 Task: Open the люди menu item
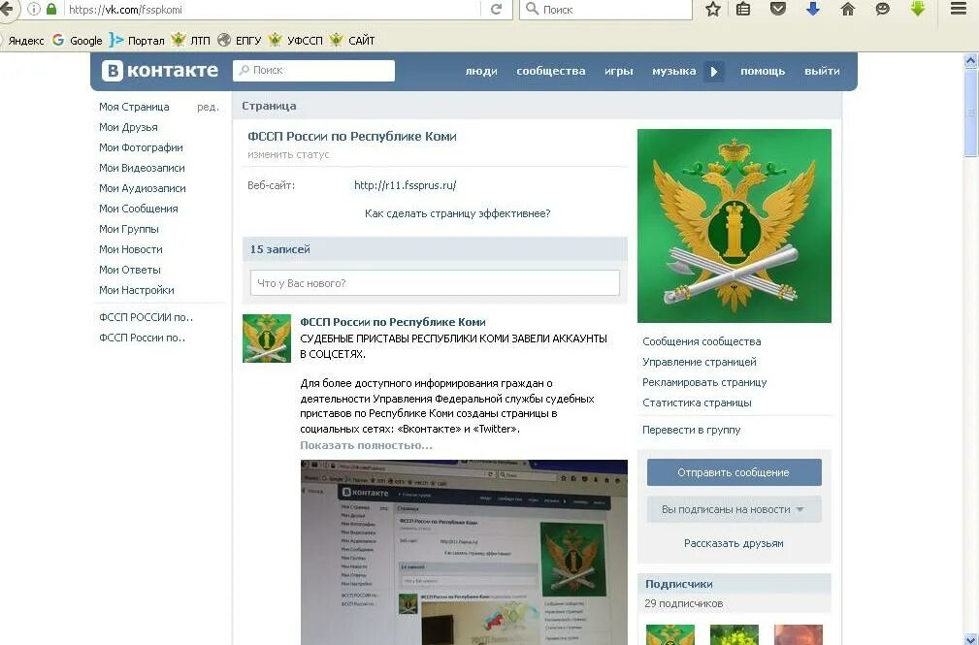click(481, 71)
